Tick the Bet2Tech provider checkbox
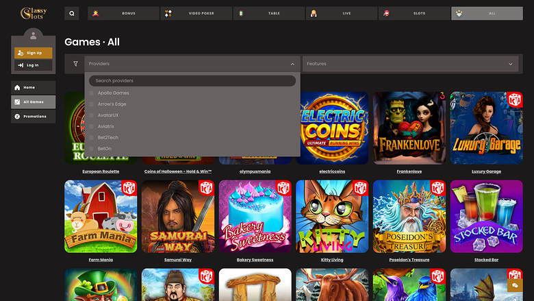This screenshot has height=301, width=534. [x=91, y=138]
